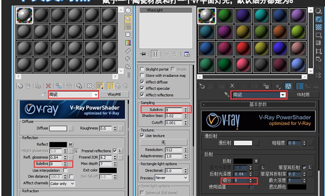Click Go to Parent icon in left toolbar
Image resolution: width=325 pixels, height=196 pixels.
(118, 86)
